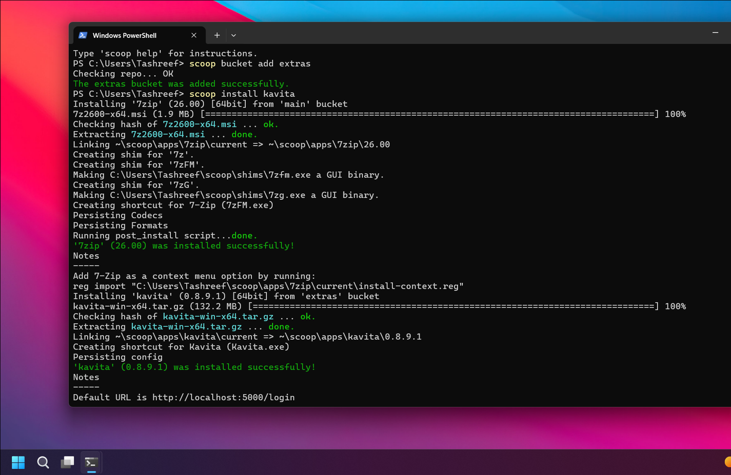Click the 'scoop install kavita' command line
The height and width of the screenshot is (475, 731).
(184, 94)
